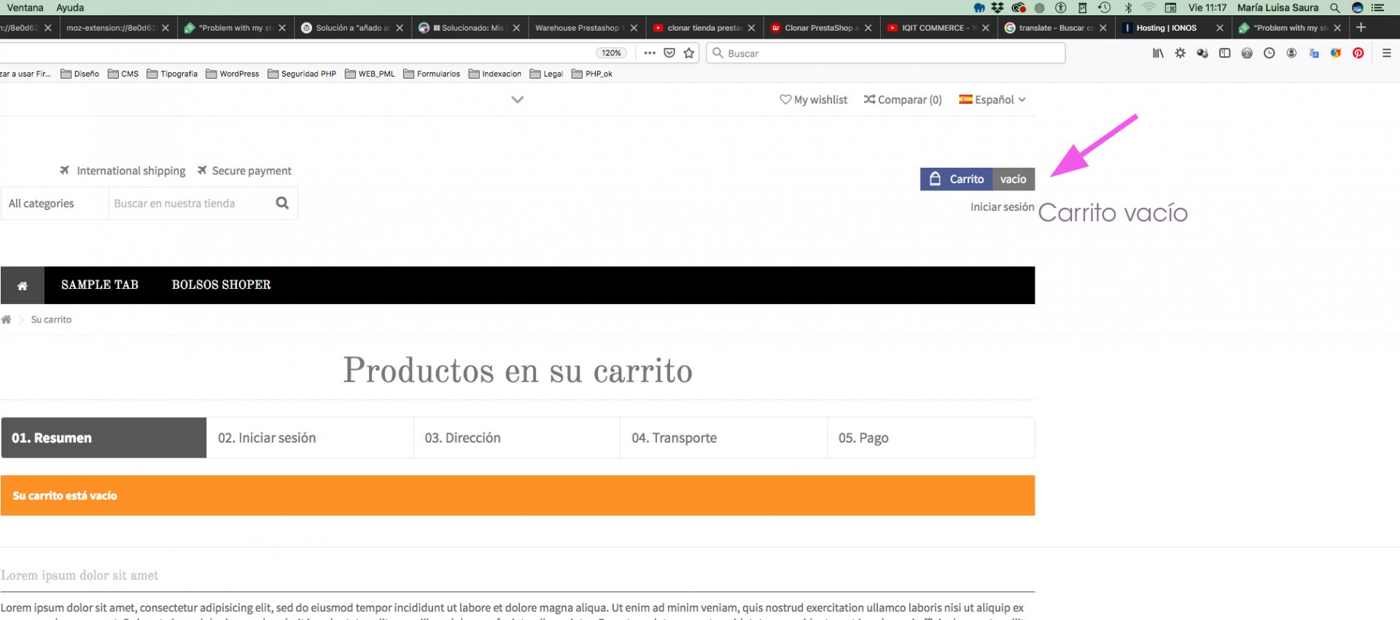1400x620 pixels.
Task: Reset the 120% zoom indicator
Action: tap(611, 53)
